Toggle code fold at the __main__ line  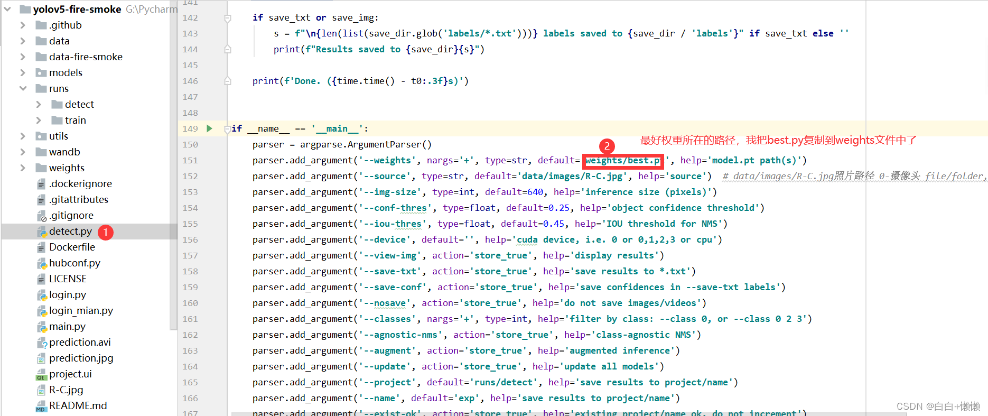227,128
